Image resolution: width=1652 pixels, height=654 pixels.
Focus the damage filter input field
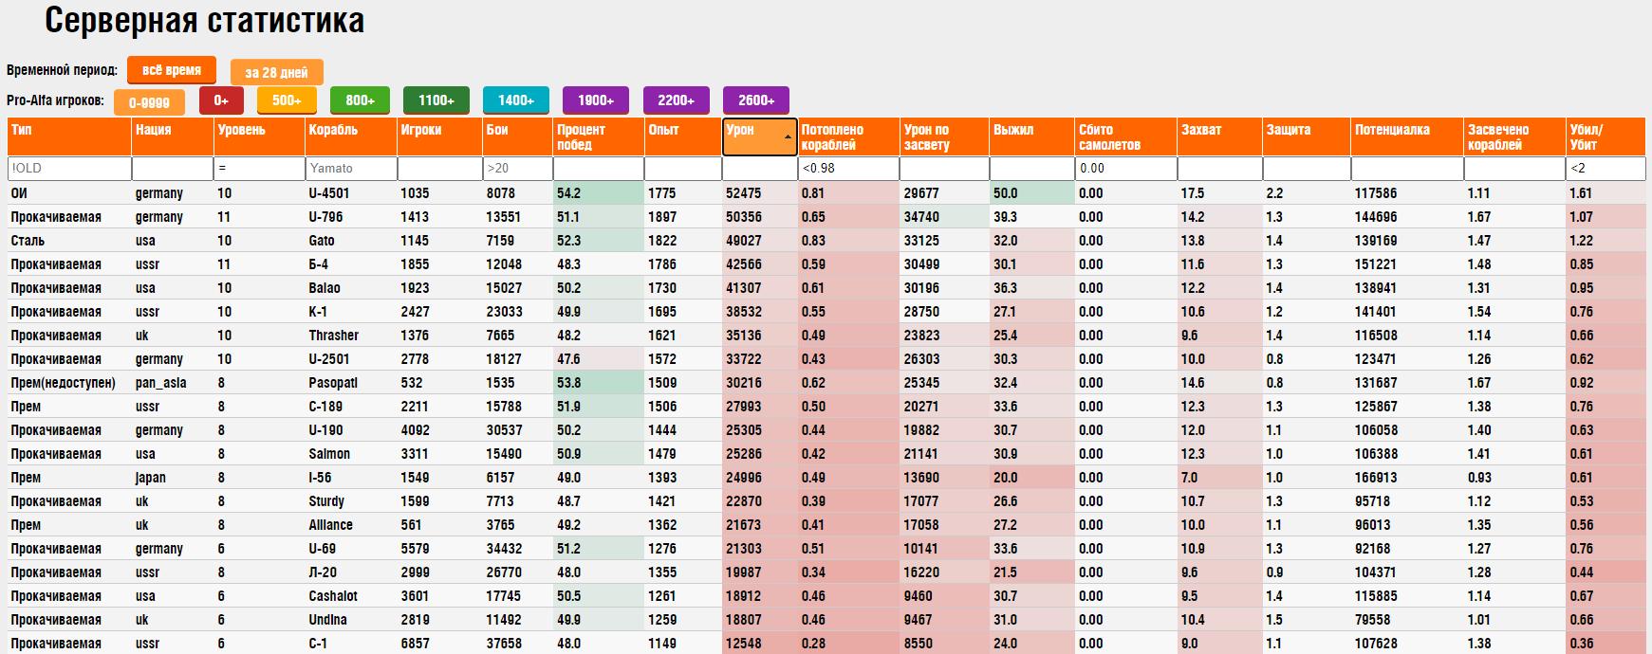760,168
